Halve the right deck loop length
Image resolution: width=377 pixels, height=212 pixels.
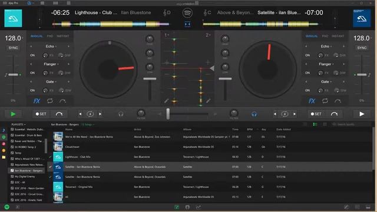(275, 114)
